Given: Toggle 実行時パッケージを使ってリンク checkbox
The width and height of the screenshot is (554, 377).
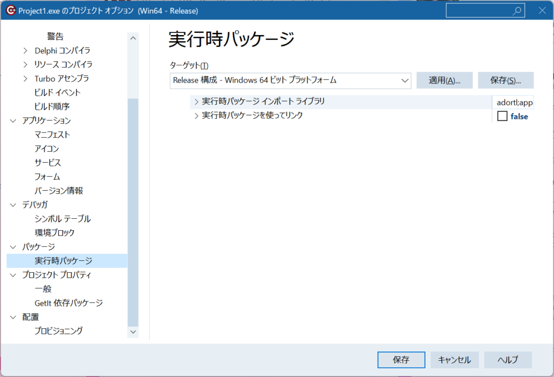Looking at the screenshot, I should (502, 116).
